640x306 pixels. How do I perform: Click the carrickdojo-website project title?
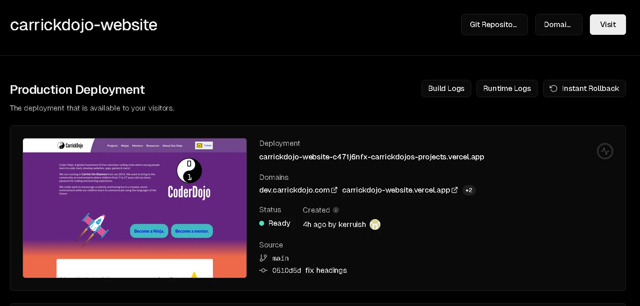[x=84, y=25]
